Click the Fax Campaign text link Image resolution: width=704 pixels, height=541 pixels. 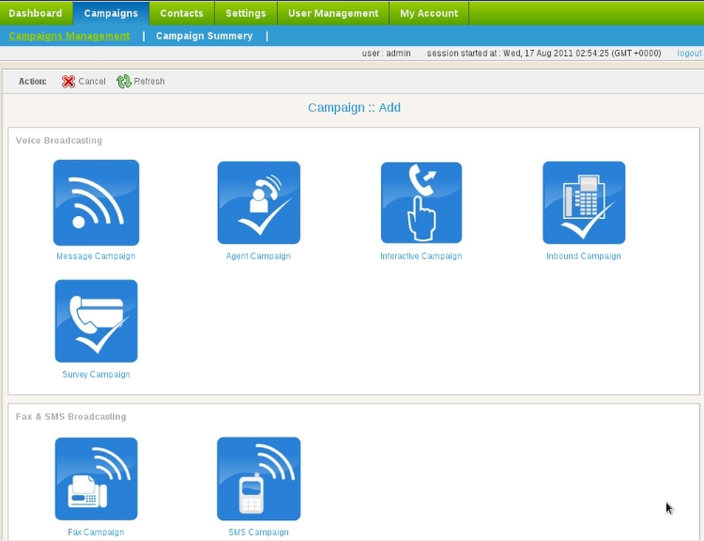pos(96,532)
